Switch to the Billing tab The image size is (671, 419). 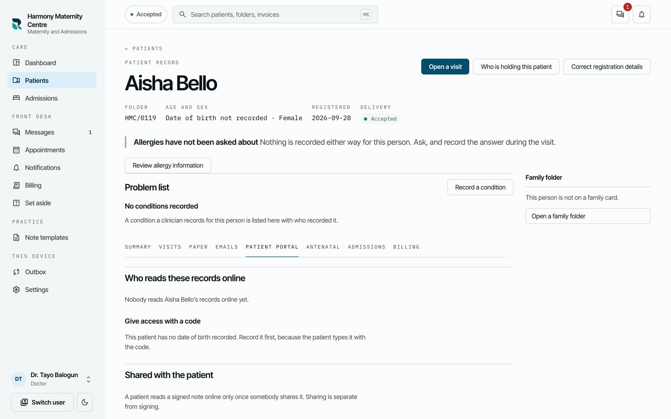tap(406, 247)
